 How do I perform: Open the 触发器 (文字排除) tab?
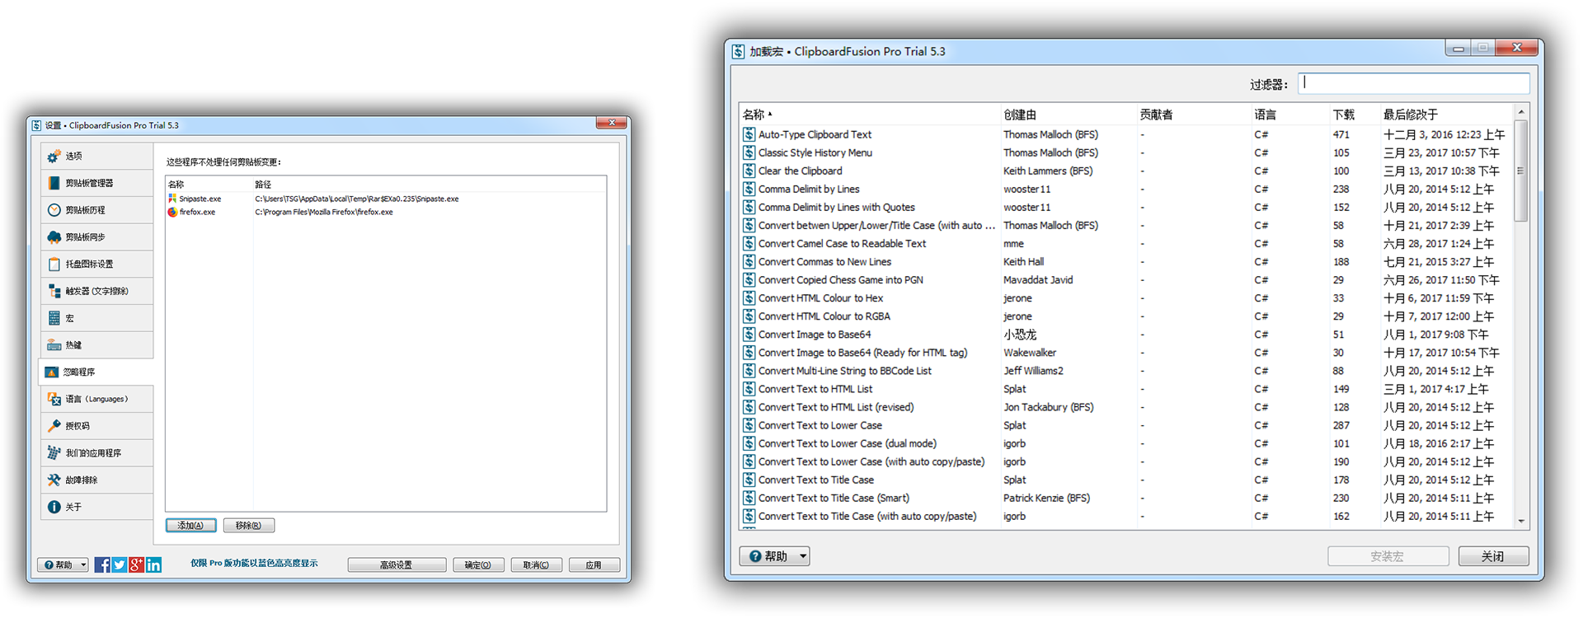click(x=96, y=291)
